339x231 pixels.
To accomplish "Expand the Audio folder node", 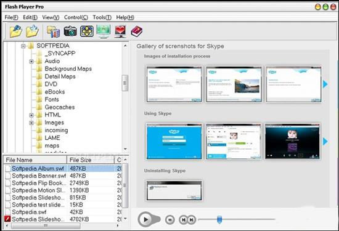I will click(x=31, y=62).
